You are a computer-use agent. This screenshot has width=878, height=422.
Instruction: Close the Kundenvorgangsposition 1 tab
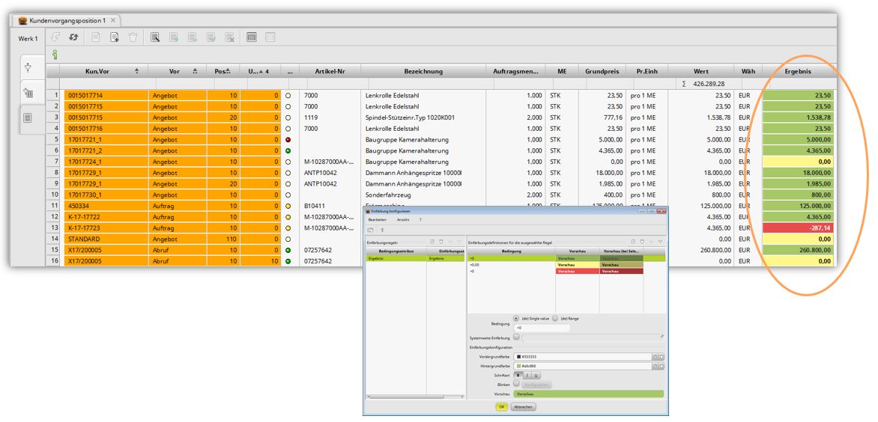[112, 20]
